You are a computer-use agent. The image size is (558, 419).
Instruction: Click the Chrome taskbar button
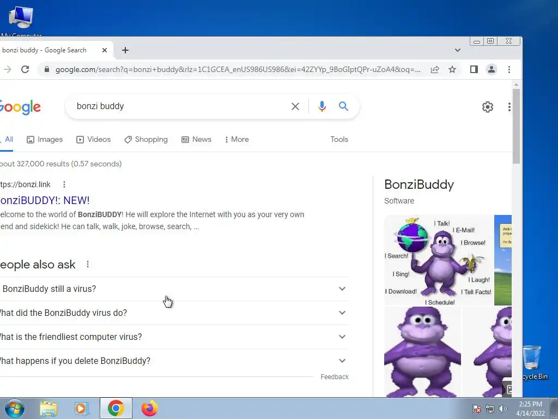pyautogui.click(x=116, y=408)
